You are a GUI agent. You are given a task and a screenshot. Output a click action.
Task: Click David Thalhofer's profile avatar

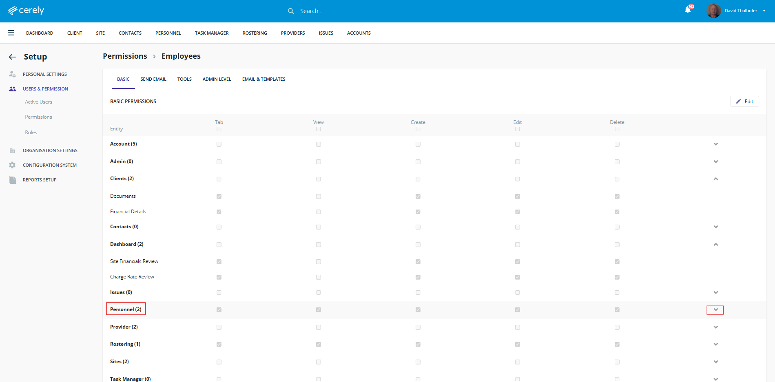pyautogui.click(x=713, y=11)
